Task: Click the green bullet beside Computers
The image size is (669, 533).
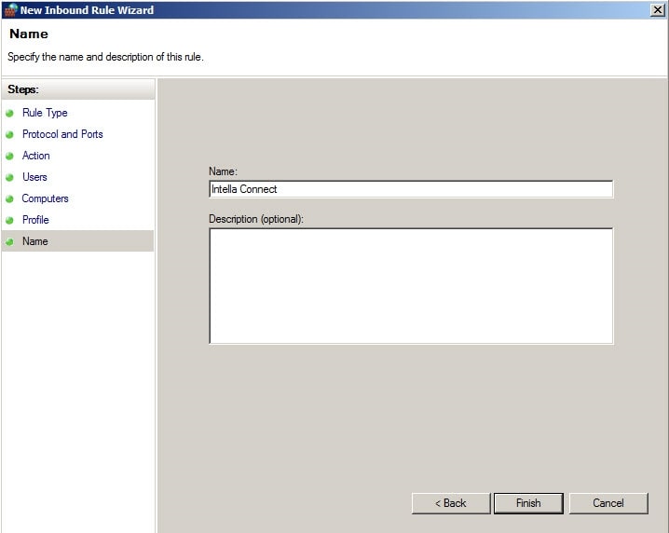Action: tap(10, 198)
